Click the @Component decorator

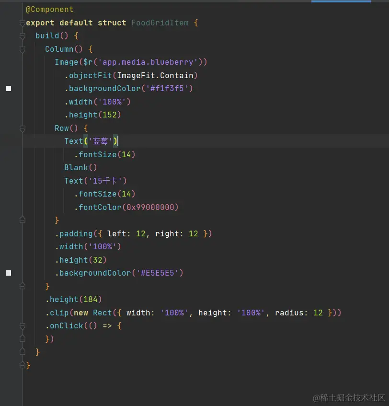(50, 10)
